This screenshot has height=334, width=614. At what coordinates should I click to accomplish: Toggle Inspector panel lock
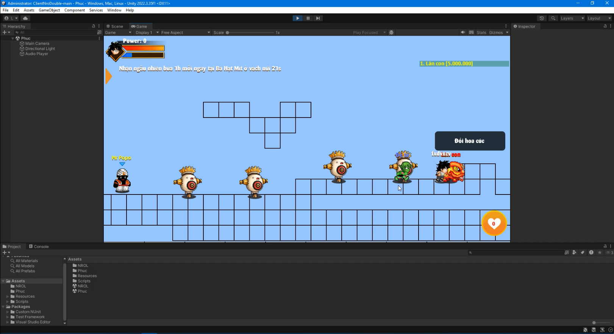pyautogui.click(x=605, y=26)
